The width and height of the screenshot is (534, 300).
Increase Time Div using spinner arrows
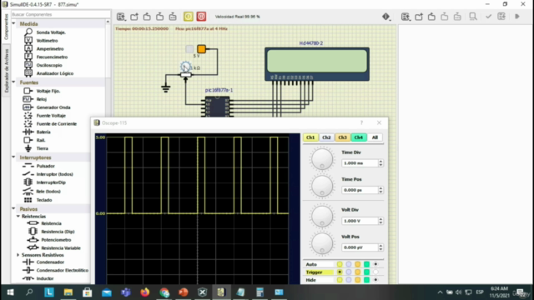pyautogui.click(x=380, y=162)
